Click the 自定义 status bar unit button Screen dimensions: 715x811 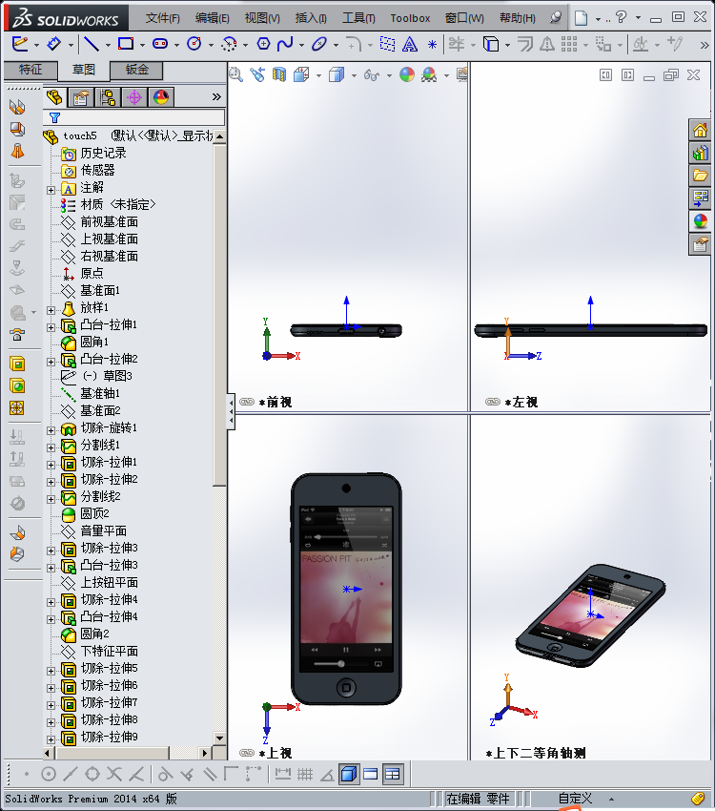pyautogui.click(x=575, y=799)
